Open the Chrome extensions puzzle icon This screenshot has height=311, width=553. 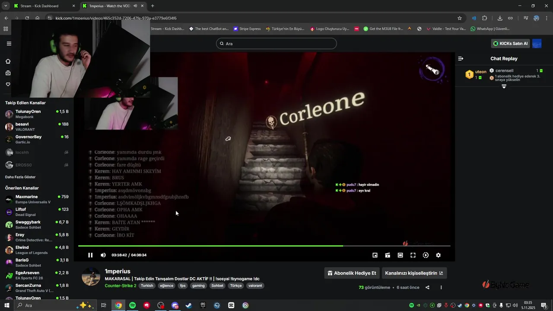(x=484, y=18)
